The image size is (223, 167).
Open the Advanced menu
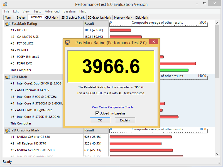pos(52,11)
